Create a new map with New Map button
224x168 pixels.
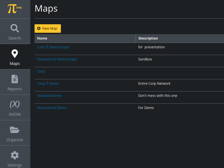point(48,29)
